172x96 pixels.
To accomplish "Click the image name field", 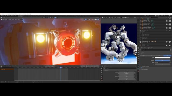I will [117, 18].
